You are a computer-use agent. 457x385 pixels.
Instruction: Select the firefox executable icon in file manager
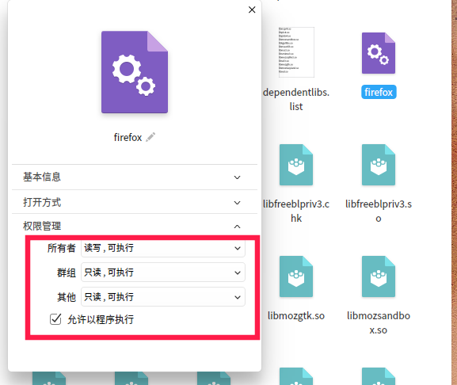coord(379,53)
